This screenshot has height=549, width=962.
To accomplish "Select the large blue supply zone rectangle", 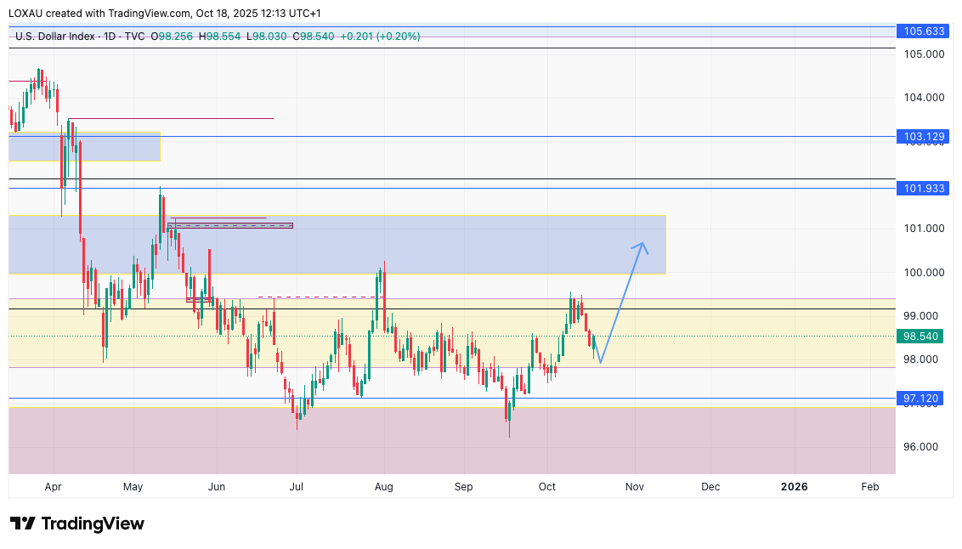I will point(425,244).
